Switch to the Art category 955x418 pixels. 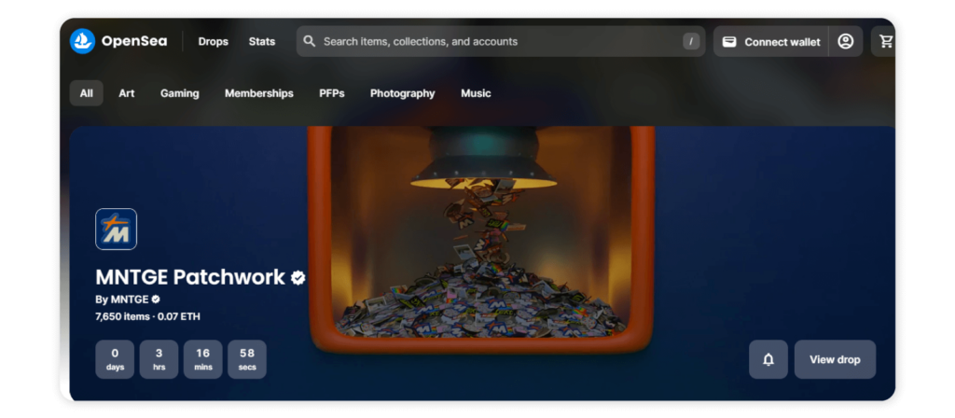pos(127,93)
